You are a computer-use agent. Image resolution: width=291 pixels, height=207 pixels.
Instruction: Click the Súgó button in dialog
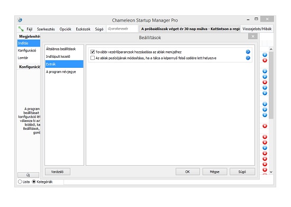[242, 172]
